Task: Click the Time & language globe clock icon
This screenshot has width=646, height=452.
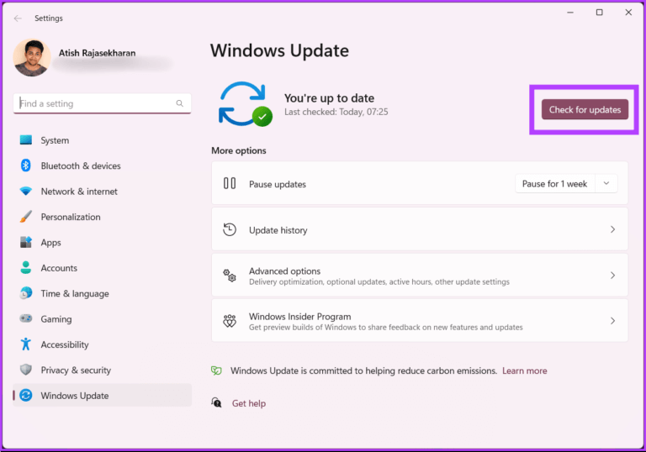Action: (25, 293)
